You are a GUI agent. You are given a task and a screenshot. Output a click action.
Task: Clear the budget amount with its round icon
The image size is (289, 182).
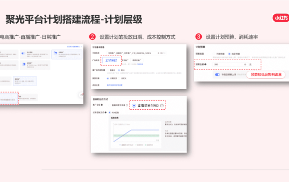(245, 65)
